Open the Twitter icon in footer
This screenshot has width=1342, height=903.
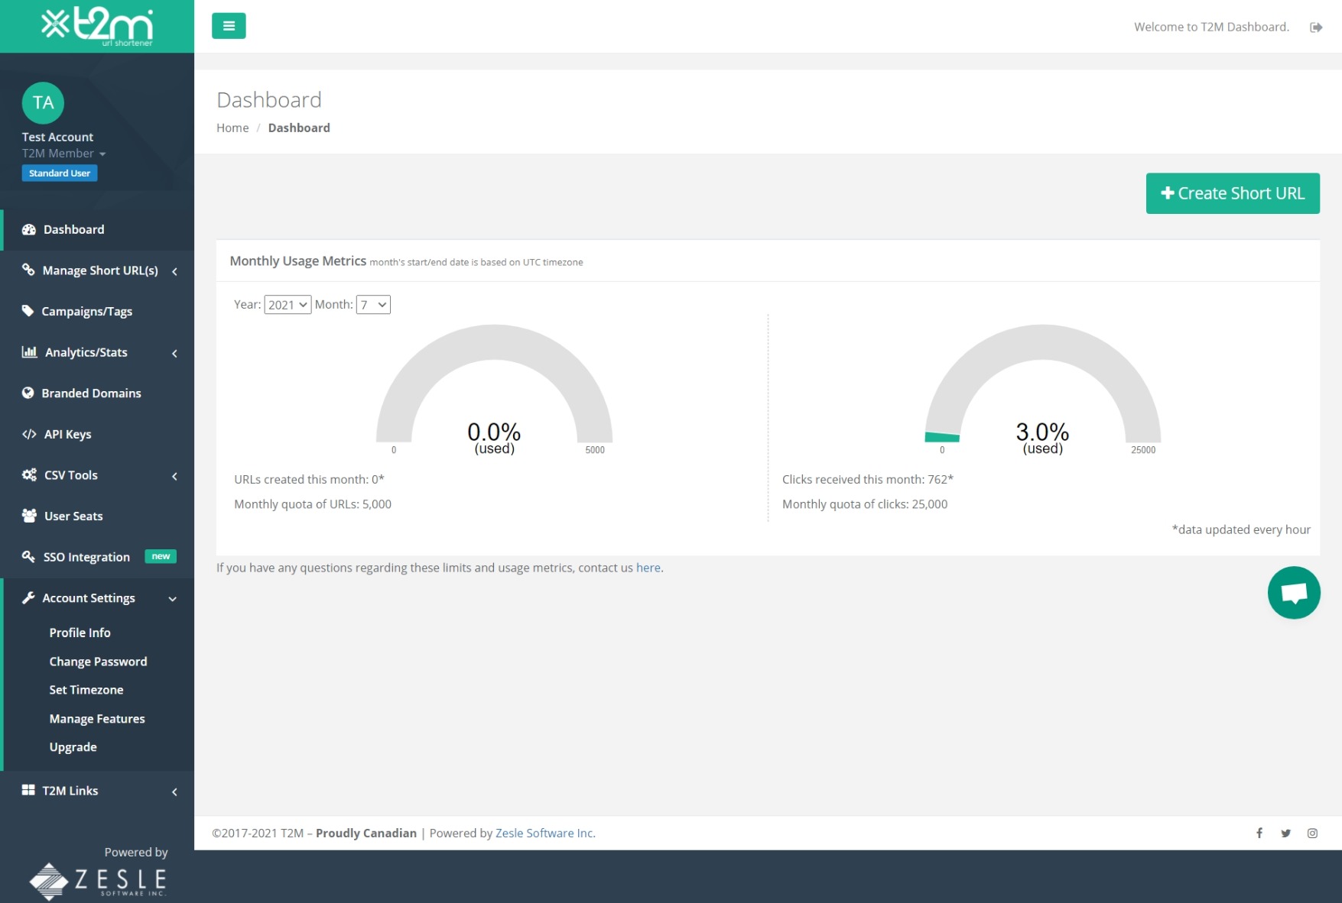(1285, 833)
